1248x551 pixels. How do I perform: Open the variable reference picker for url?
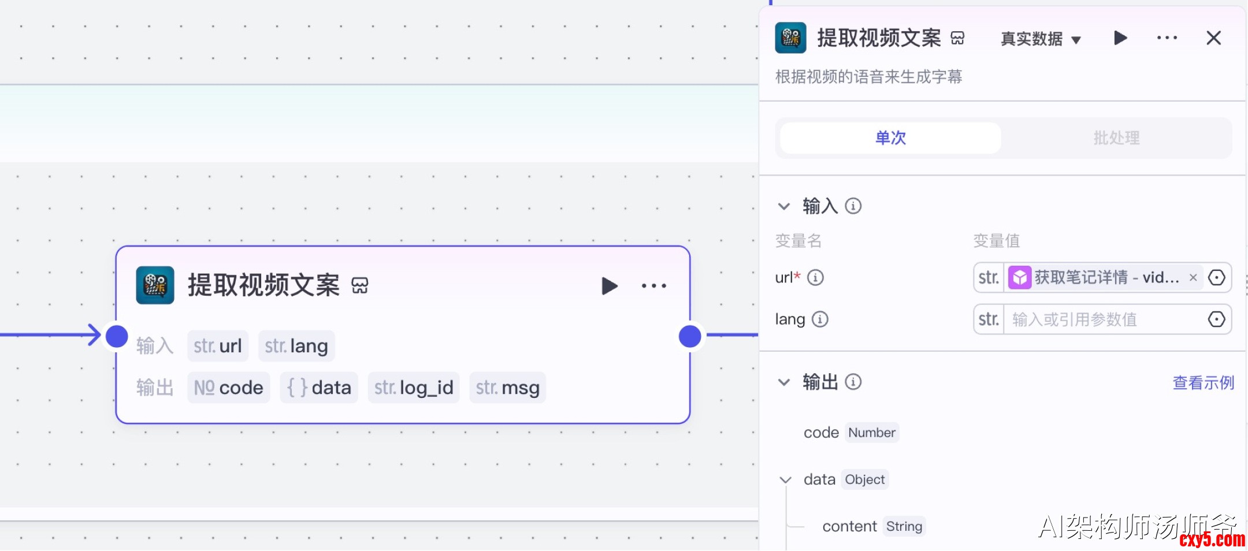(x=1216, y=278)
